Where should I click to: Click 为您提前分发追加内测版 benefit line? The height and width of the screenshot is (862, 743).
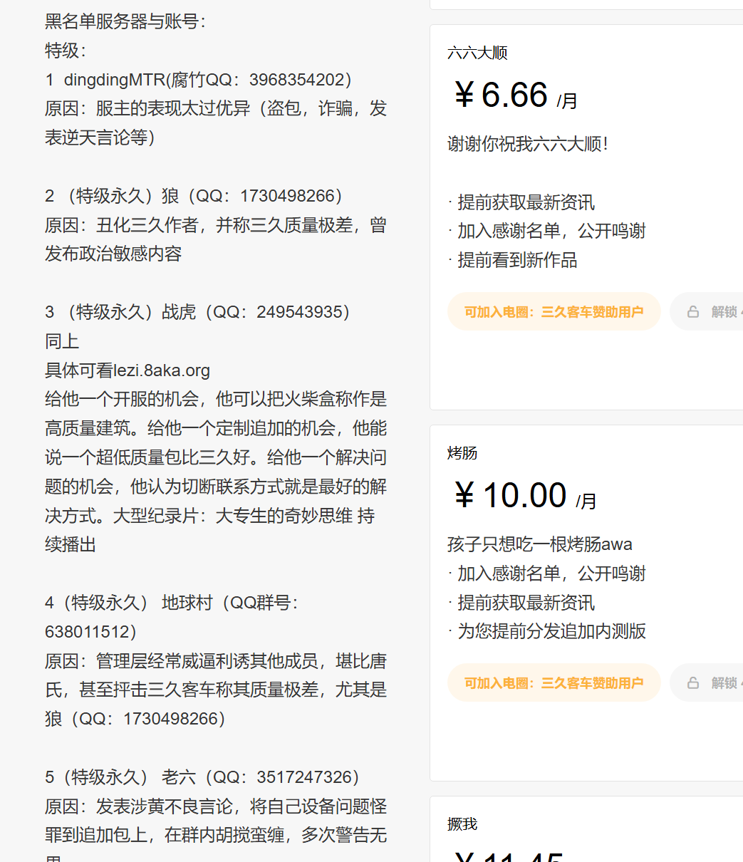coord(551,631)
